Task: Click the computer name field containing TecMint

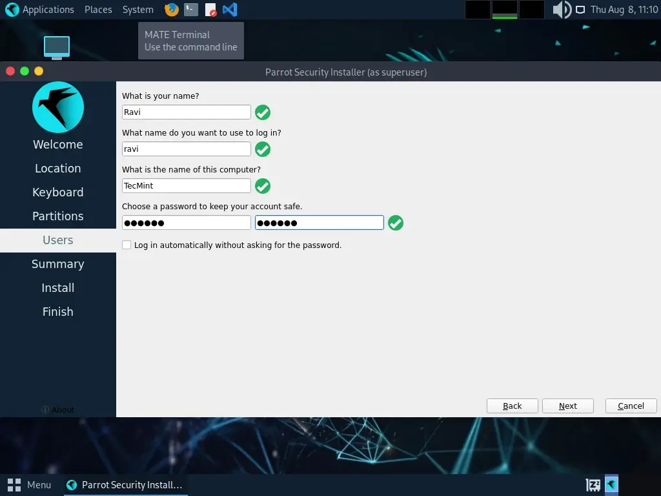Action: coord(186,186)
